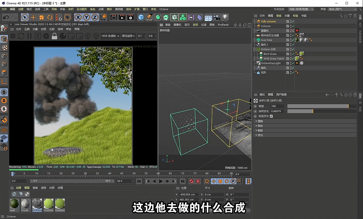Toggle the green enable checkmark on Vdb volume
Viewport: 363px width, 219px height.
[292, 21]
